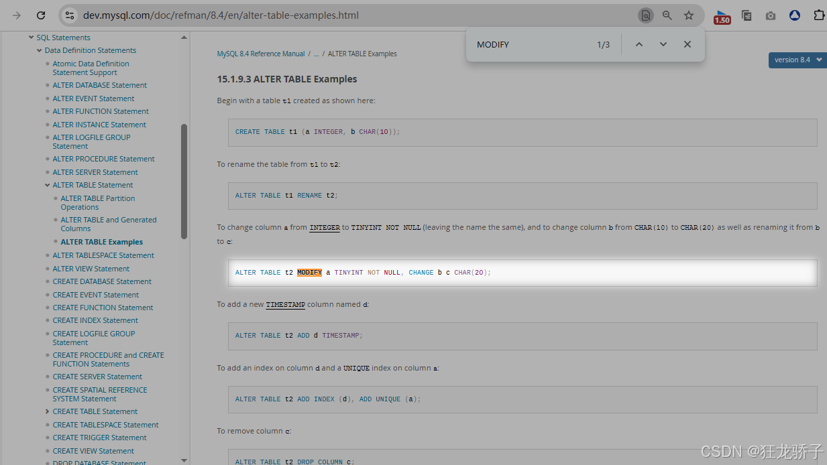Expand the CREATE TABLE Statement node
This screenshot has height=465, width=827.
click(x=47, y=411)
